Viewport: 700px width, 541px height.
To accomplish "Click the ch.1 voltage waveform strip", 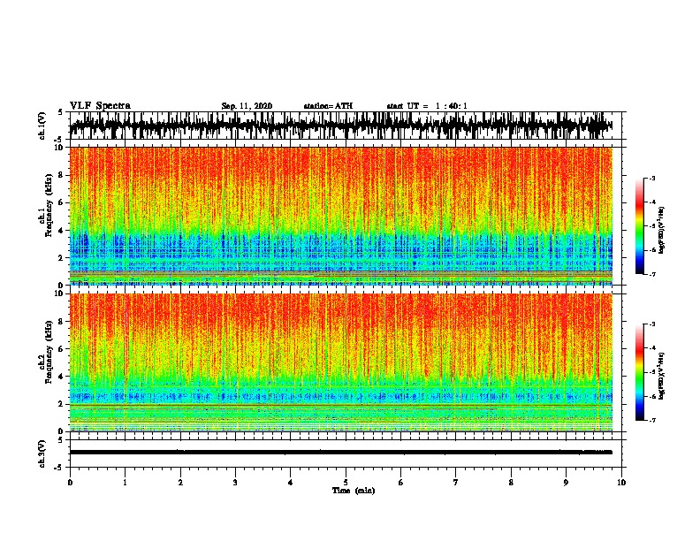I will point(346,126).
